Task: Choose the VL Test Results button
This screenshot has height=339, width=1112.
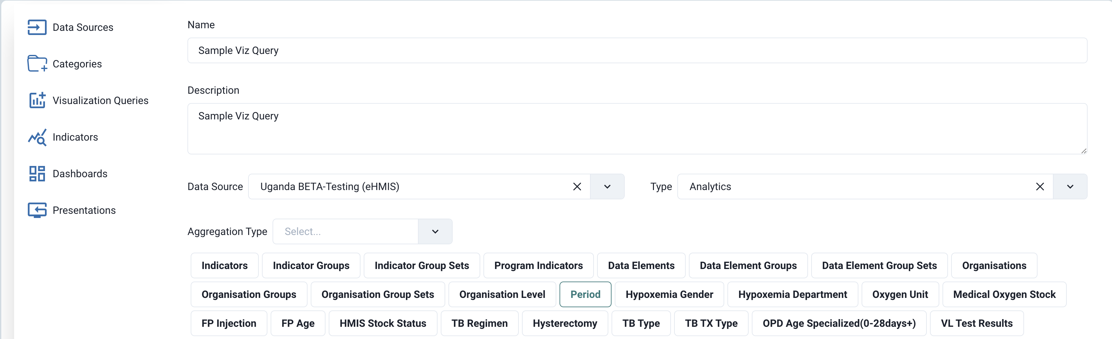Action: (x=977, y=324)
